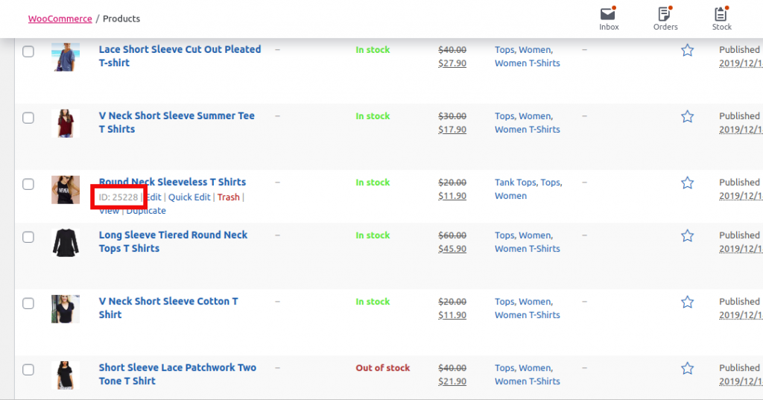Open the Stock icon
Image resolution: width=763 pixels, height=400 pixels.
(721, 19)
